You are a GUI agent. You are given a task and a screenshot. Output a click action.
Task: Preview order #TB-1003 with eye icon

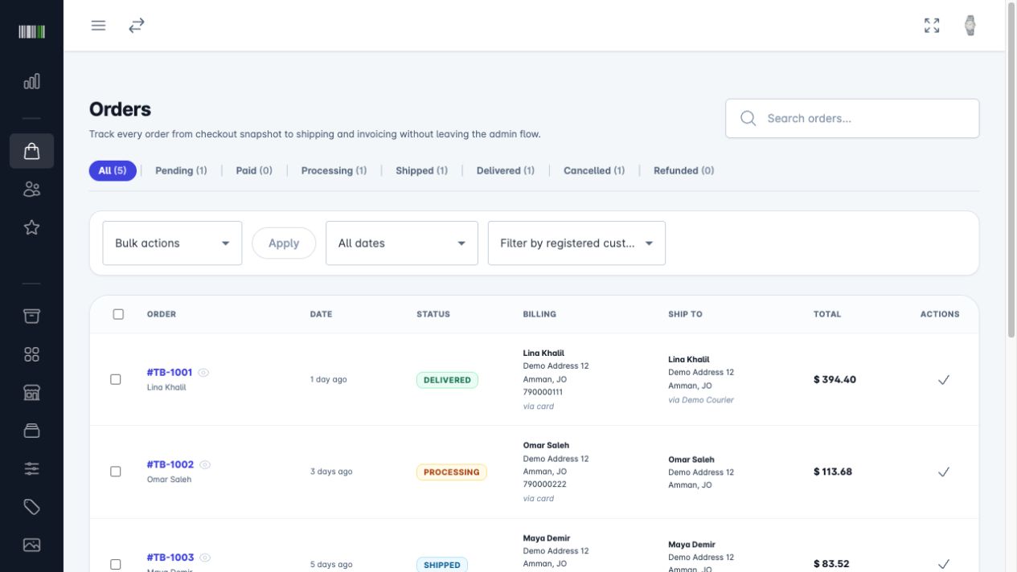[205, 558]
